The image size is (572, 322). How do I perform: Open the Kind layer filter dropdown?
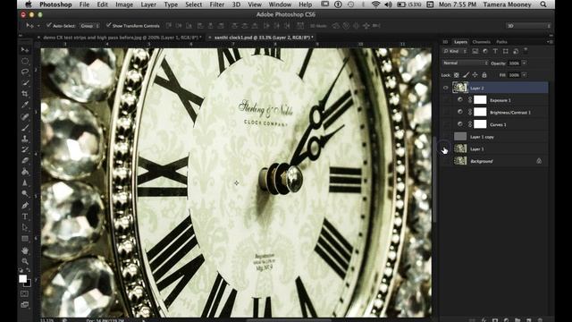pyautogui.click(x=455, y=52)
